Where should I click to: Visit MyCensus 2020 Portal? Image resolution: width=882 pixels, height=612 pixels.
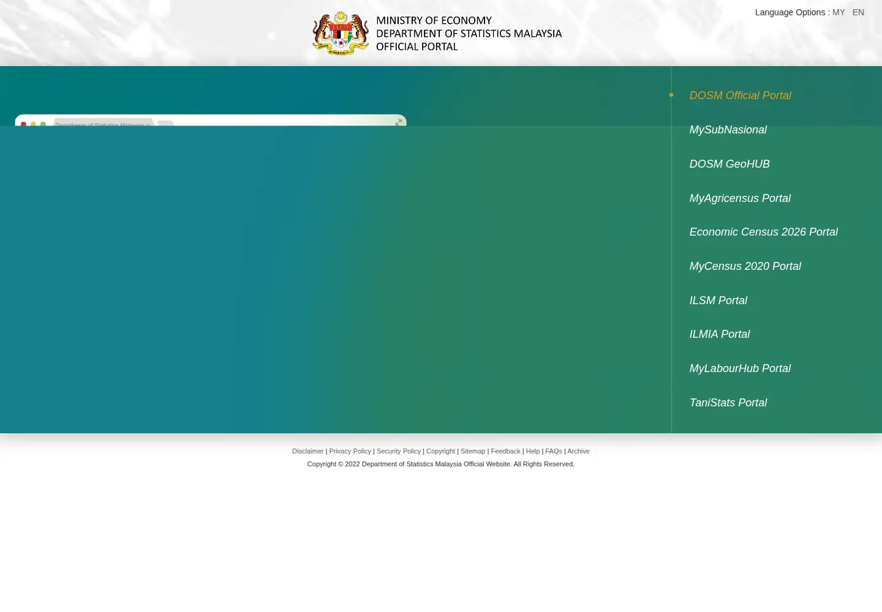pos(745,266)
